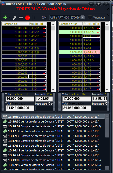Click the money icon of the 13:16:41 Venta row
The height and width of the screenshot is (173, 113).
(x=5, y=150)
